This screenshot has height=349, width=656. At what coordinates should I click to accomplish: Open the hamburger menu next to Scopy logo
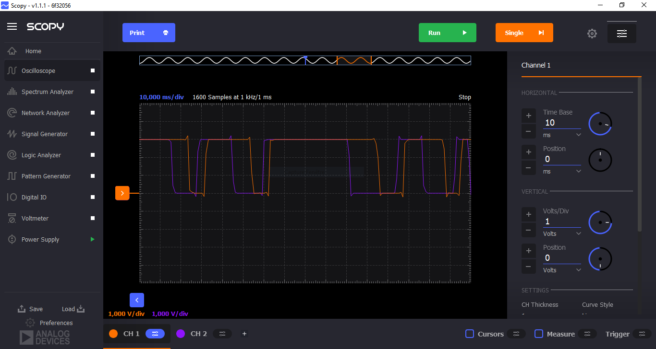12,26
